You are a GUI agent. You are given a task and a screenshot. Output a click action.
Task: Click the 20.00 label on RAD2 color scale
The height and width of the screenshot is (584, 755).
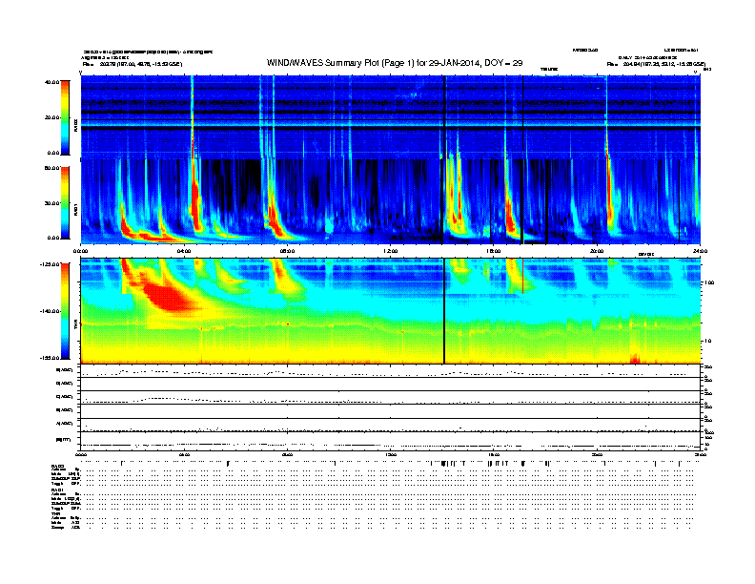point(52,117)
